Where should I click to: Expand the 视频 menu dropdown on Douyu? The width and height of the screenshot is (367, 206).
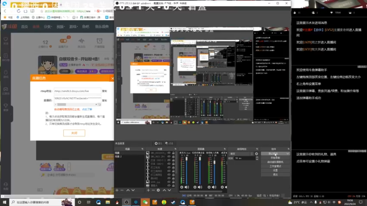click(x=61, y=27)
